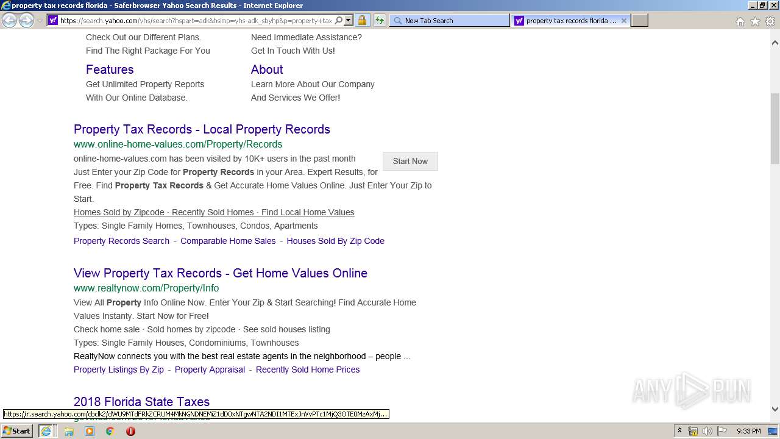Open the red Opera-style taskbar icon

pos(130,431)
